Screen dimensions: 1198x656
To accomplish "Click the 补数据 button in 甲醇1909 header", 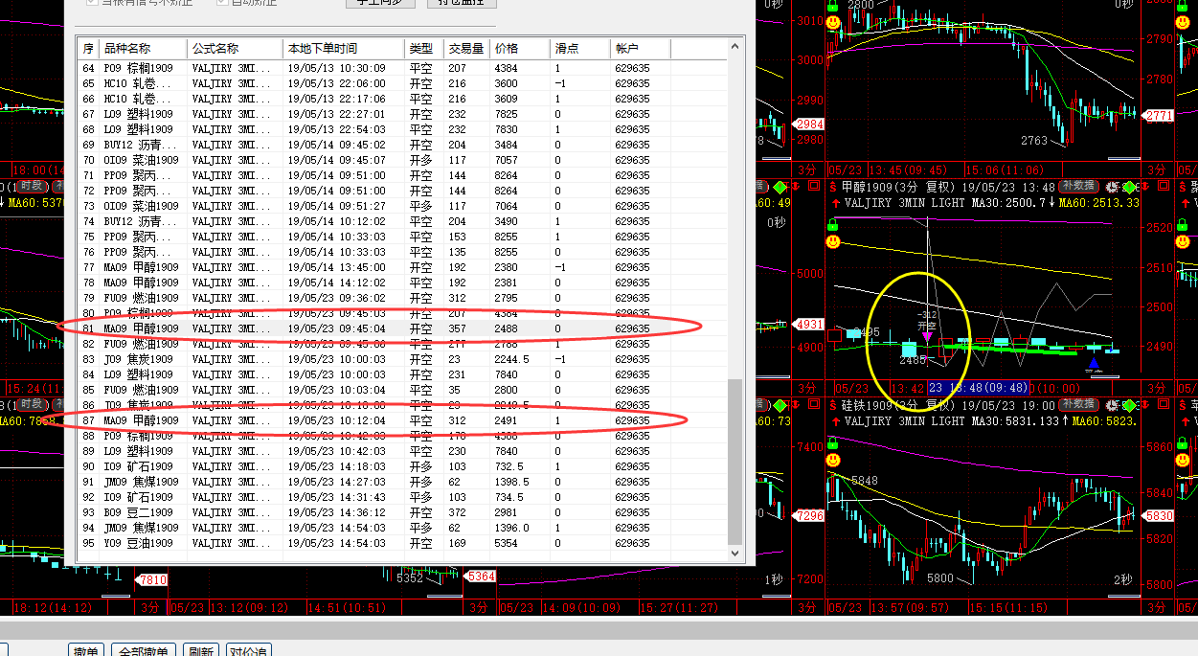I will point(1078,187).
